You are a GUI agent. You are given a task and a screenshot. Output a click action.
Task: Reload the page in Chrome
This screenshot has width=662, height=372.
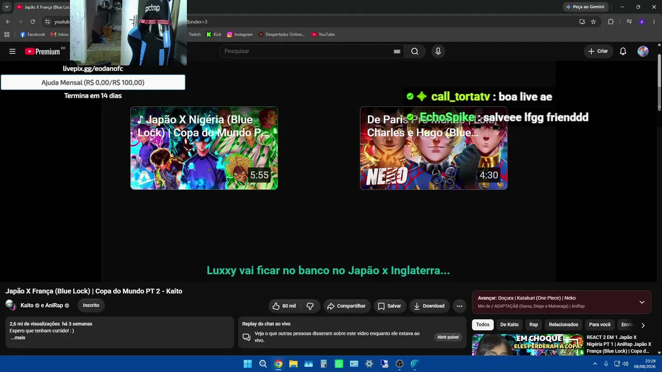tap(33, 22)
